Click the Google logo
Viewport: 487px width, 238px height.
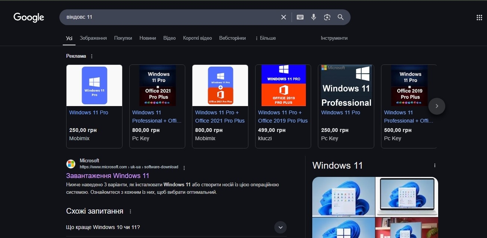click(29, 17)
